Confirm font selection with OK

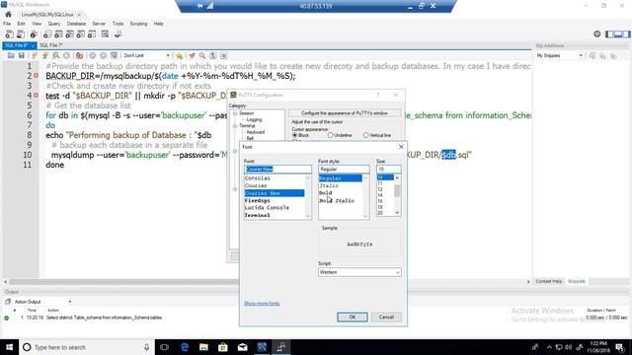(x=353, y=318)
